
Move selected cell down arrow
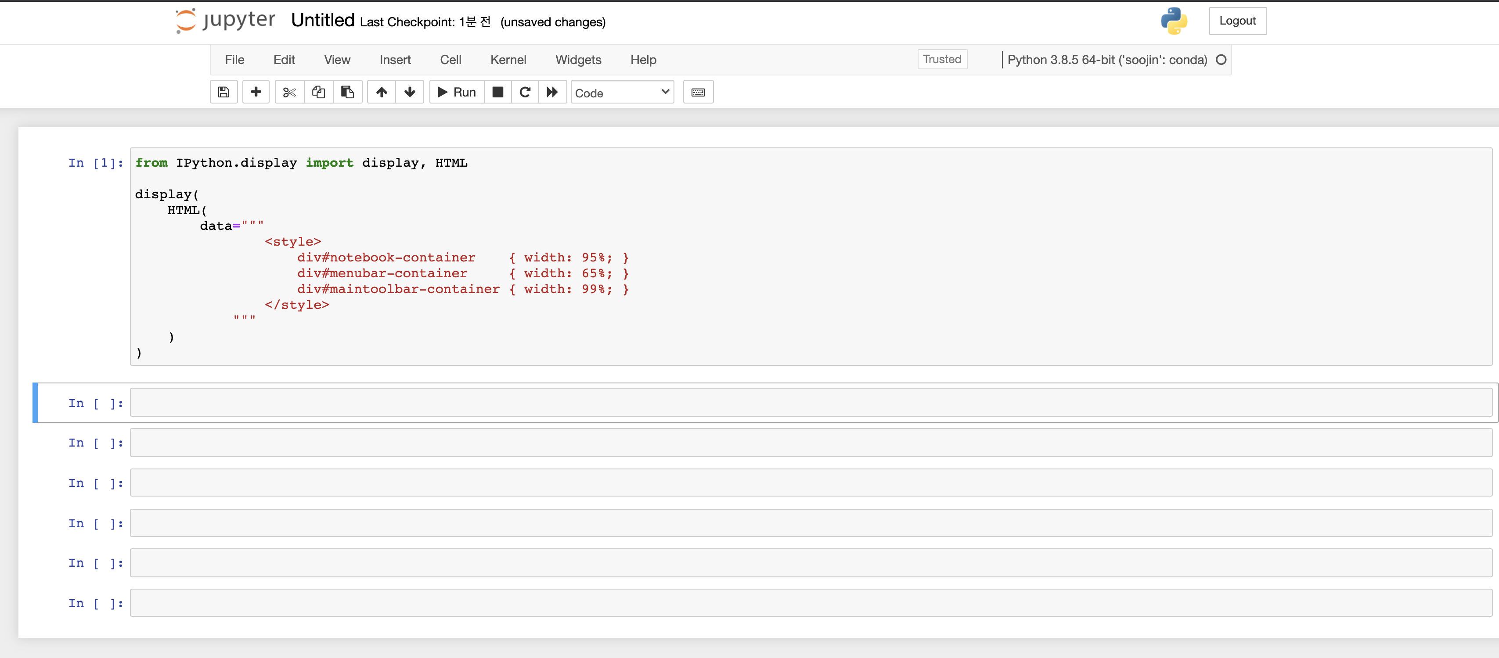[410, 92]
